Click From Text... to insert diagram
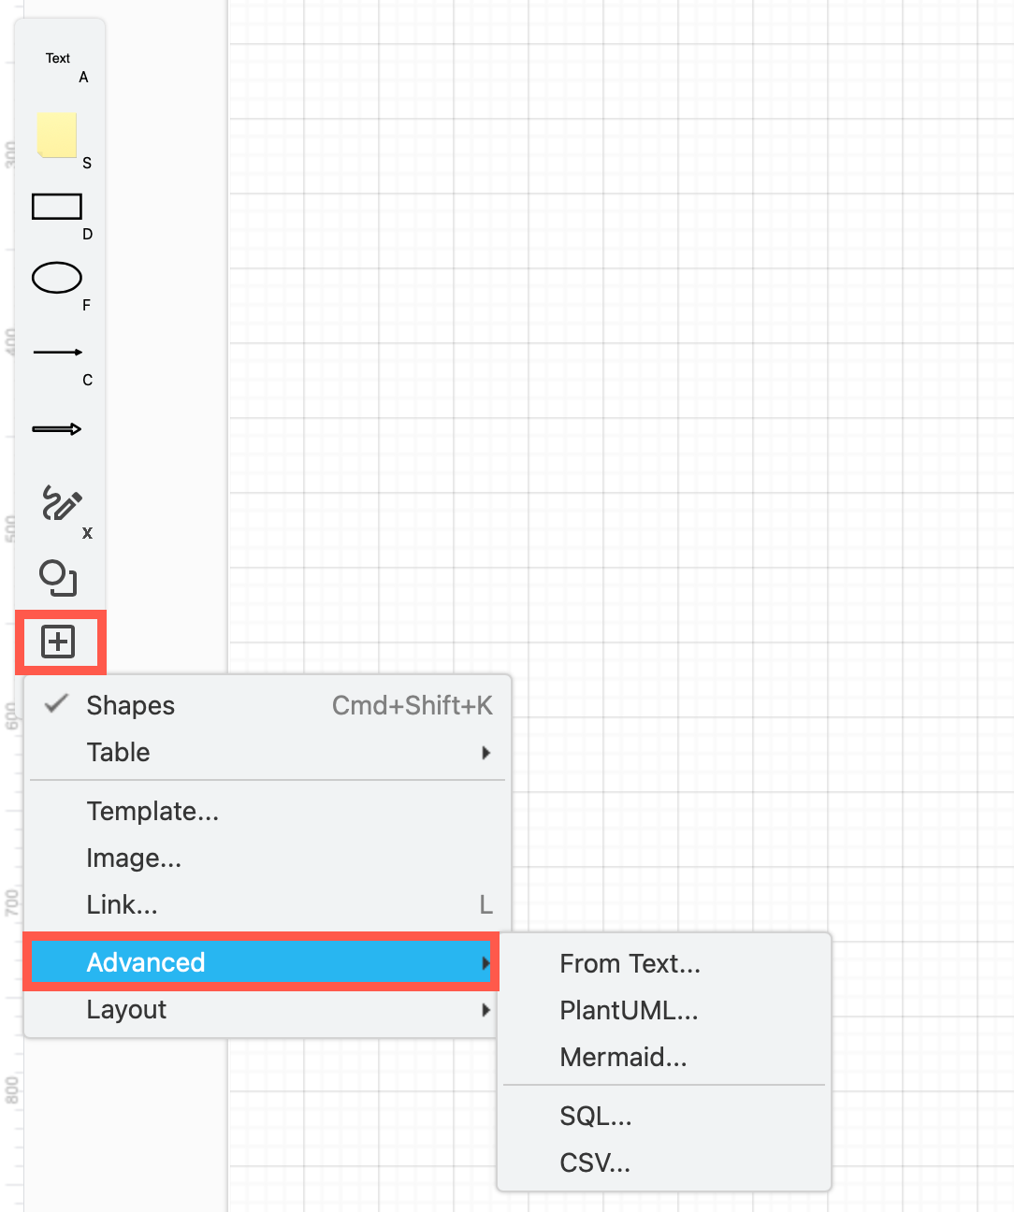 (630, 963)
